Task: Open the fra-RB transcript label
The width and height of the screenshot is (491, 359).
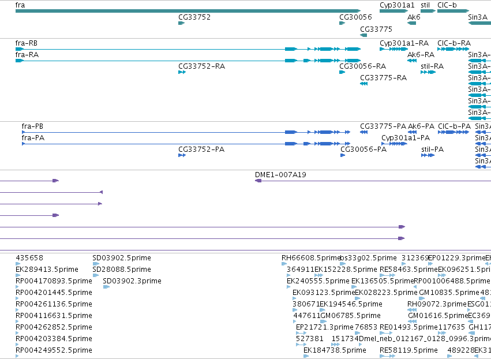Action: point(27,43)
